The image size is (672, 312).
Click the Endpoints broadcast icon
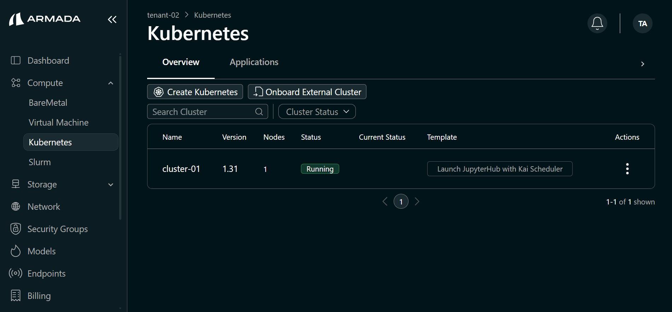pyautogui.click(x=16, y=273)
